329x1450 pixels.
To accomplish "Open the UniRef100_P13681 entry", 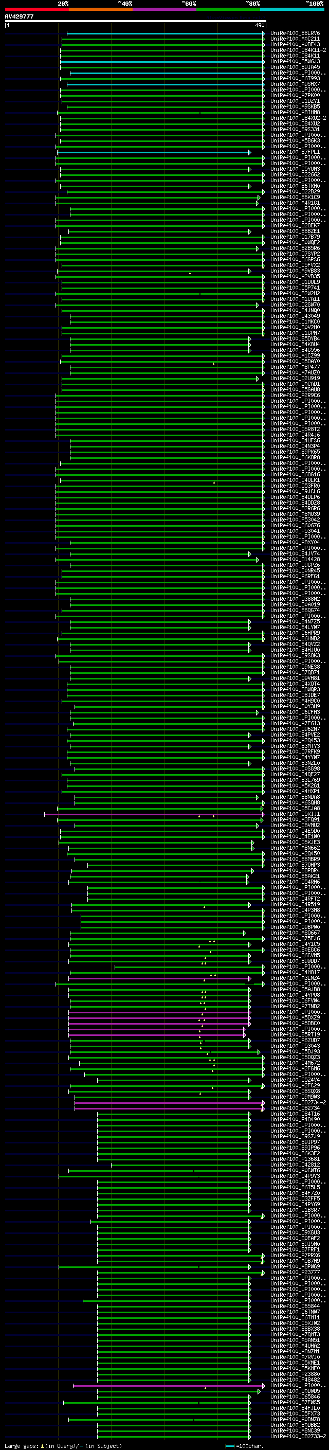I will pos(295,1159).
